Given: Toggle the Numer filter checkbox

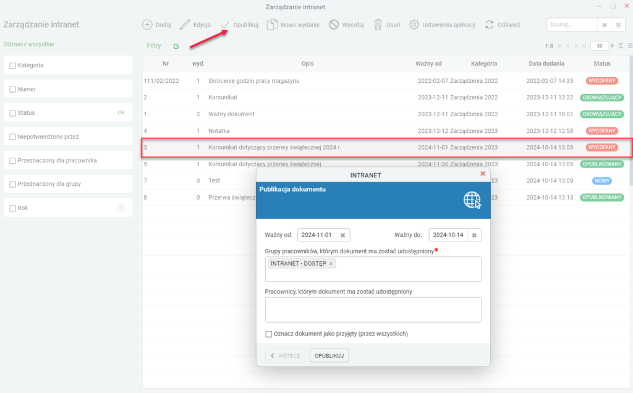Looking at the screenshot, I should (x=12, y=89).
